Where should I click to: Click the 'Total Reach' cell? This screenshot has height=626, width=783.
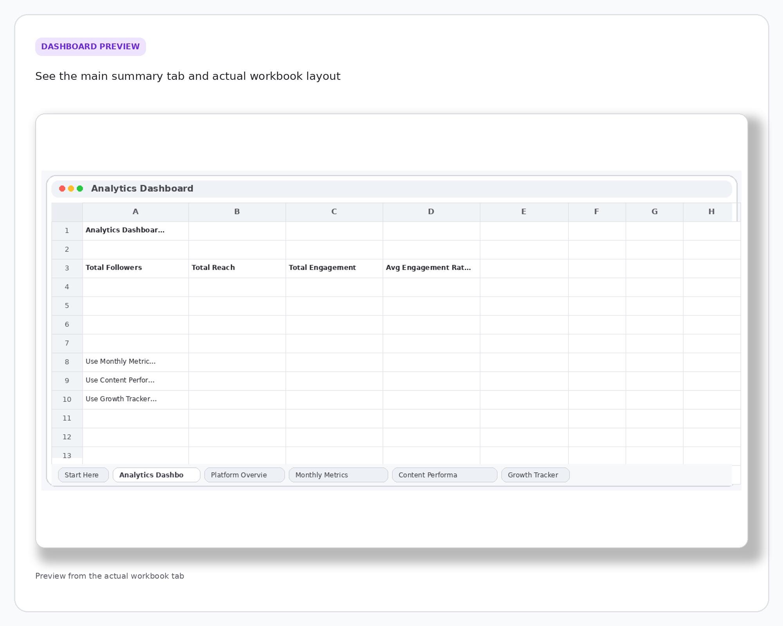[237, 268]
